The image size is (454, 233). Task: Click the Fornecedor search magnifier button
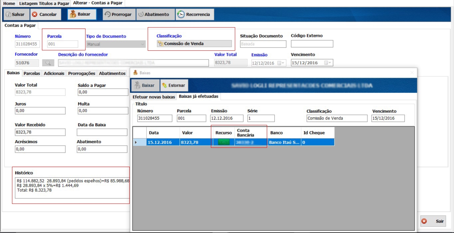[x=48, y=63]
